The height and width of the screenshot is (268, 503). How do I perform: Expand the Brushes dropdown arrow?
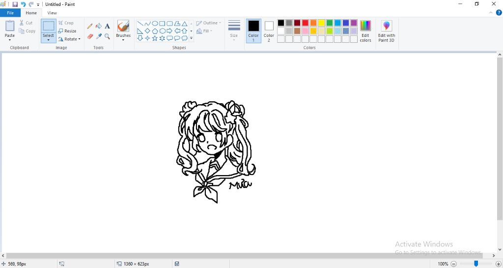click(123, 40)
